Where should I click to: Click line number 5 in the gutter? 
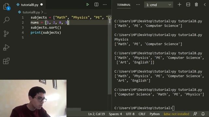pos(23,38)
